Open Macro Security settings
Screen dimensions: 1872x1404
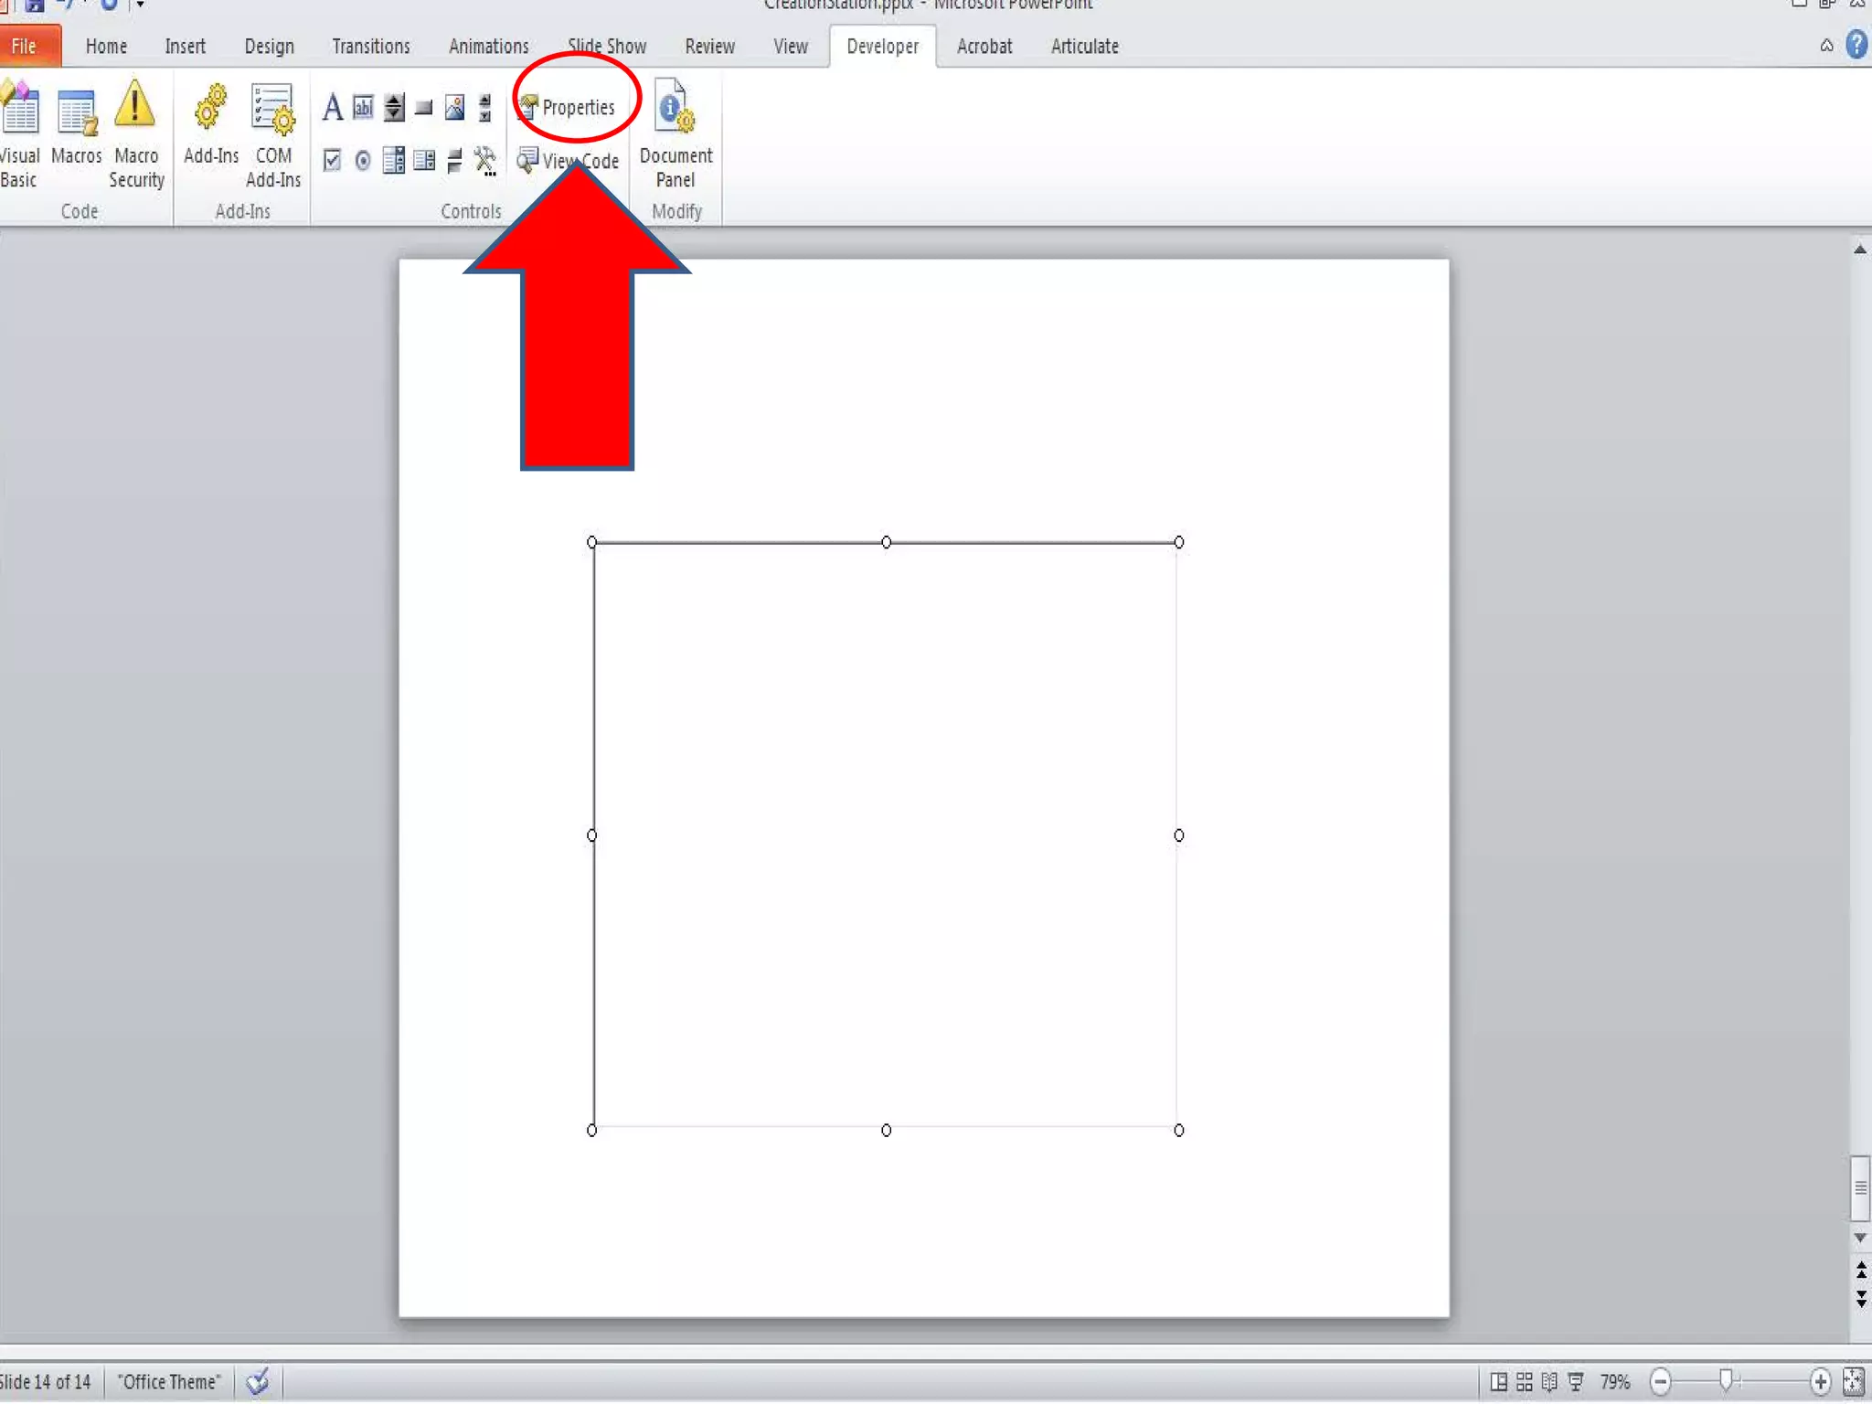tap(135, 133)
